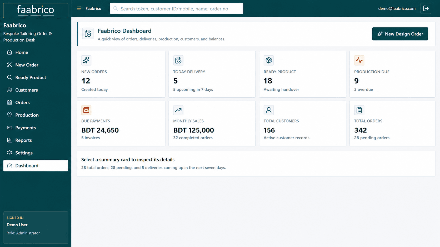Select the New Orders count 12
Viewport: 440px width, 247px height.
click(x=86, y=81)
